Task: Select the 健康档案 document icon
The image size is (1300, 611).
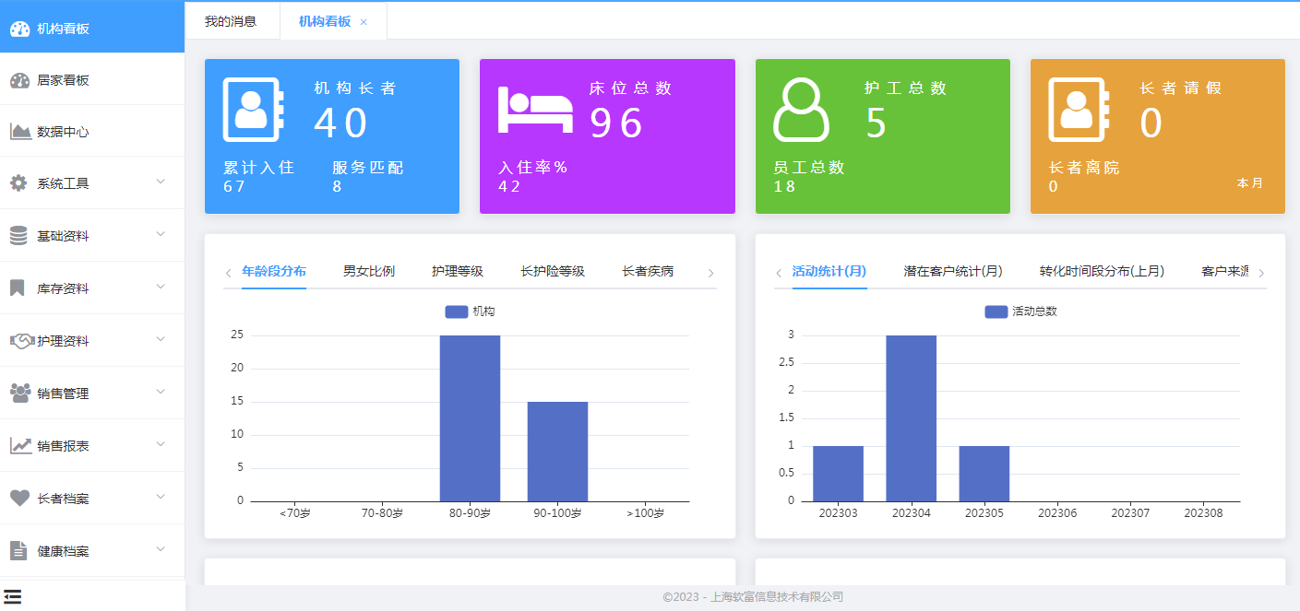Action: [18, 550]
